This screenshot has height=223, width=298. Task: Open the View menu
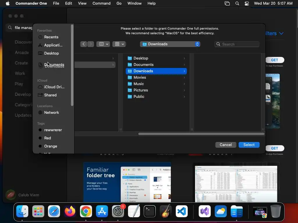coord(82,3)
